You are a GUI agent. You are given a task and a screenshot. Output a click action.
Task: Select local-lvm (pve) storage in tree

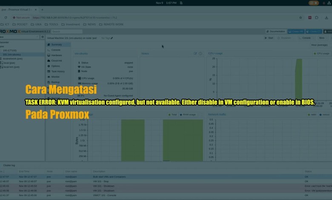(11, 67)
